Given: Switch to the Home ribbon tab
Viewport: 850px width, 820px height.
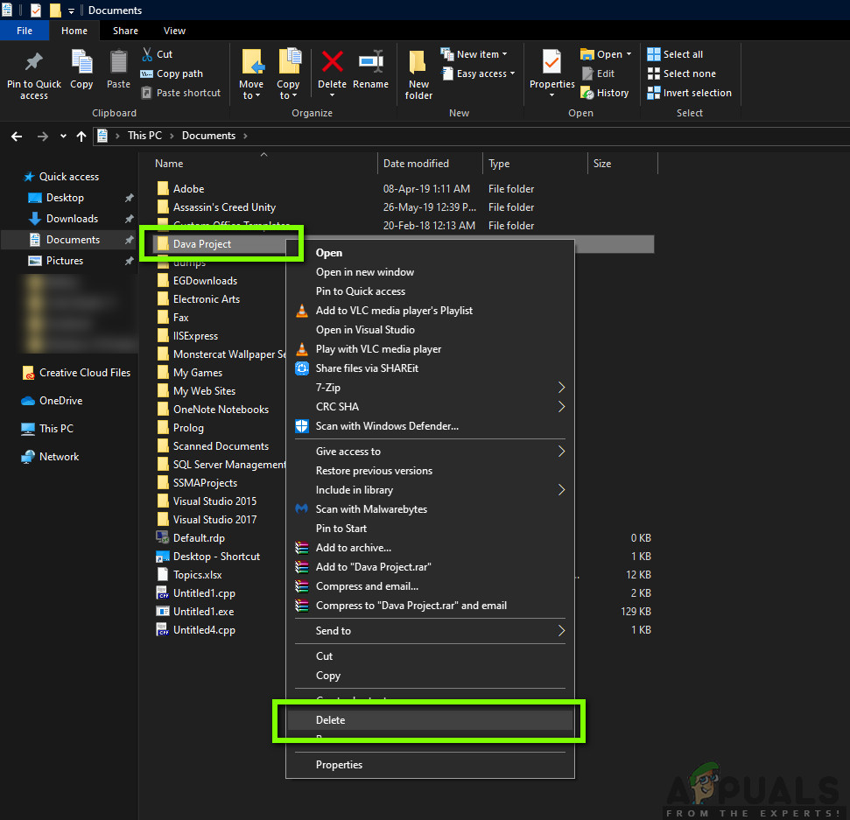Looking at the screenshot, I should coord(74,31).
